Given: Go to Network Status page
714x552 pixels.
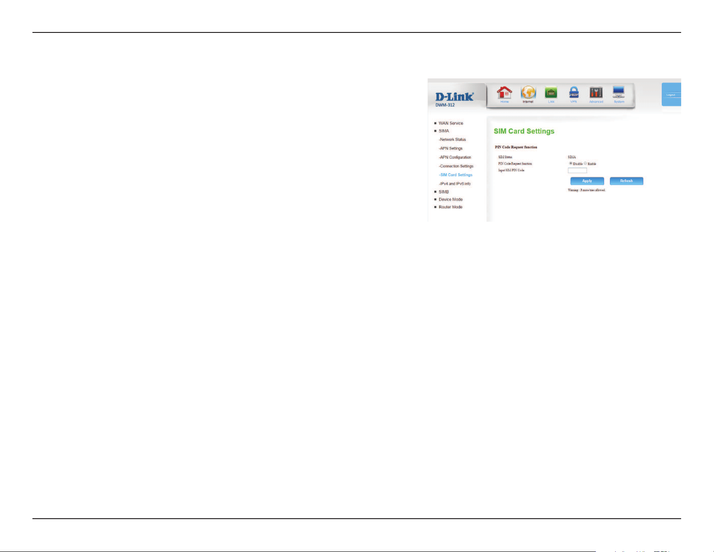Looking at the screenshot, I should coord(452,139).
